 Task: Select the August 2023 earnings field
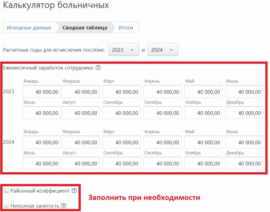click(81, 113)
